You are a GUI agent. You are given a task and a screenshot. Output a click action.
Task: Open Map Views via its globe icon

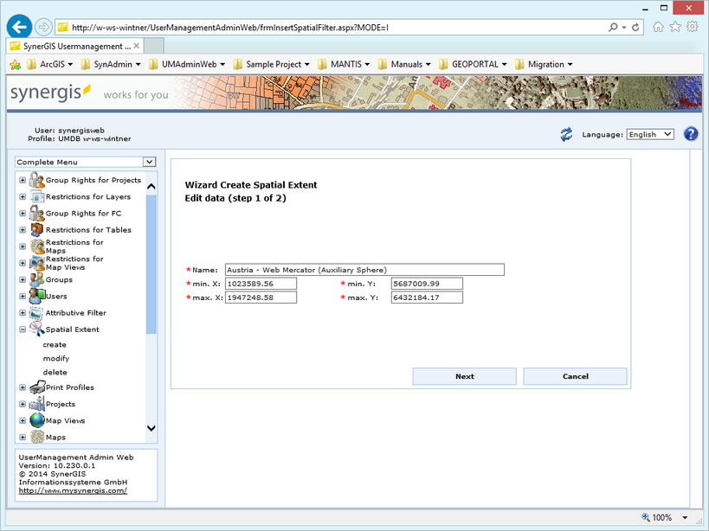(x=36, y=420)
